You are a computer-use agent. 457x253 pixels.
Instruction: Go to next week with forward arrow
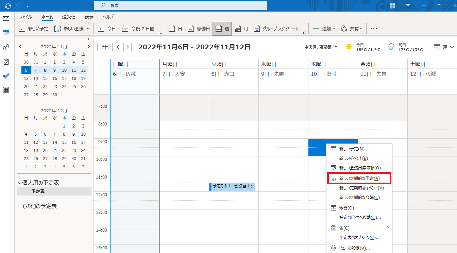[128, 47]
